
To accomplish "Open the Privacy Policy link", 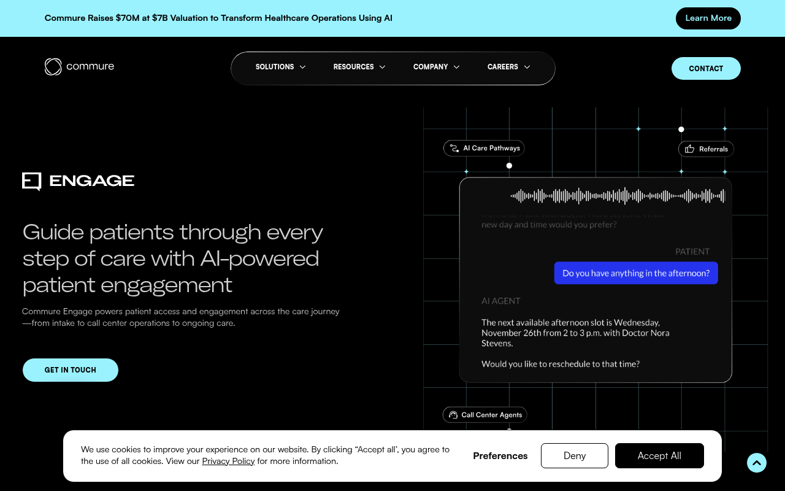I will point(228,461).
